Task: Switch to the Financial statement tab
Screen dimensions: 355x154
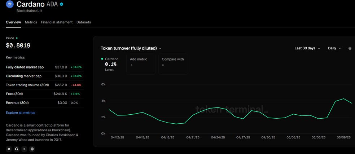Action: click(x=57, y=22)
